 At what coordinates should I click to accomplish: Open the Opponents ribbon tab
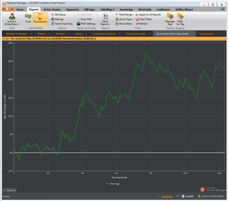pyautogui.click(x=72, y=9)
